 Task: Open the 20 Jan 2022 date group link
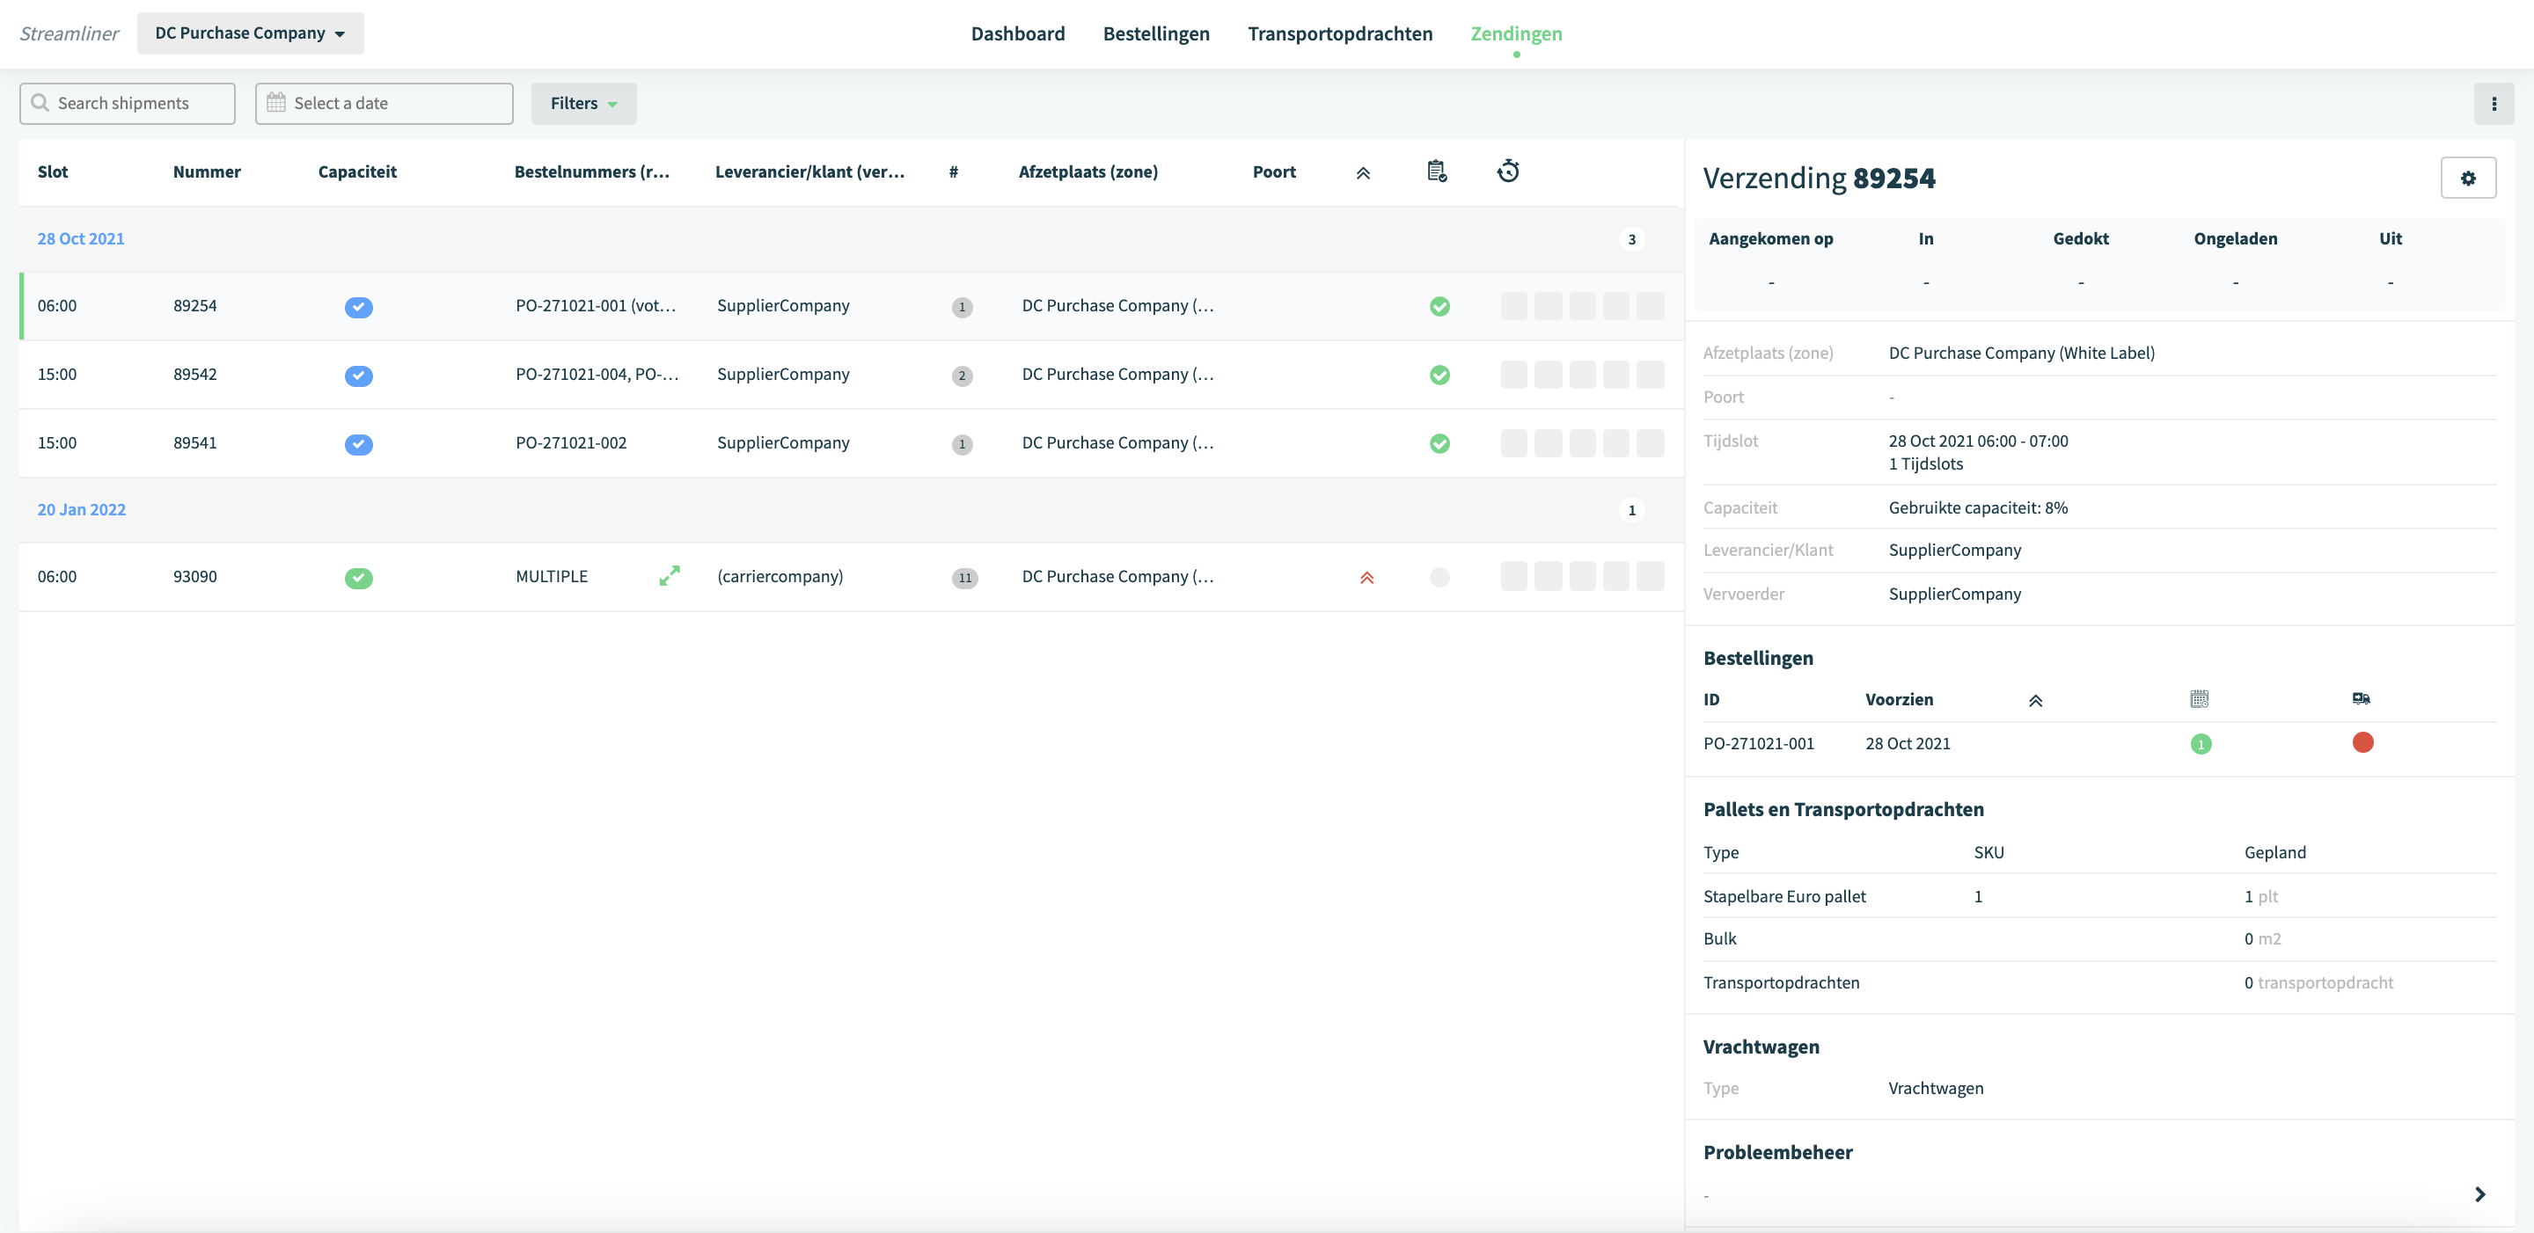pyautogui.click(x=82, y=509)
